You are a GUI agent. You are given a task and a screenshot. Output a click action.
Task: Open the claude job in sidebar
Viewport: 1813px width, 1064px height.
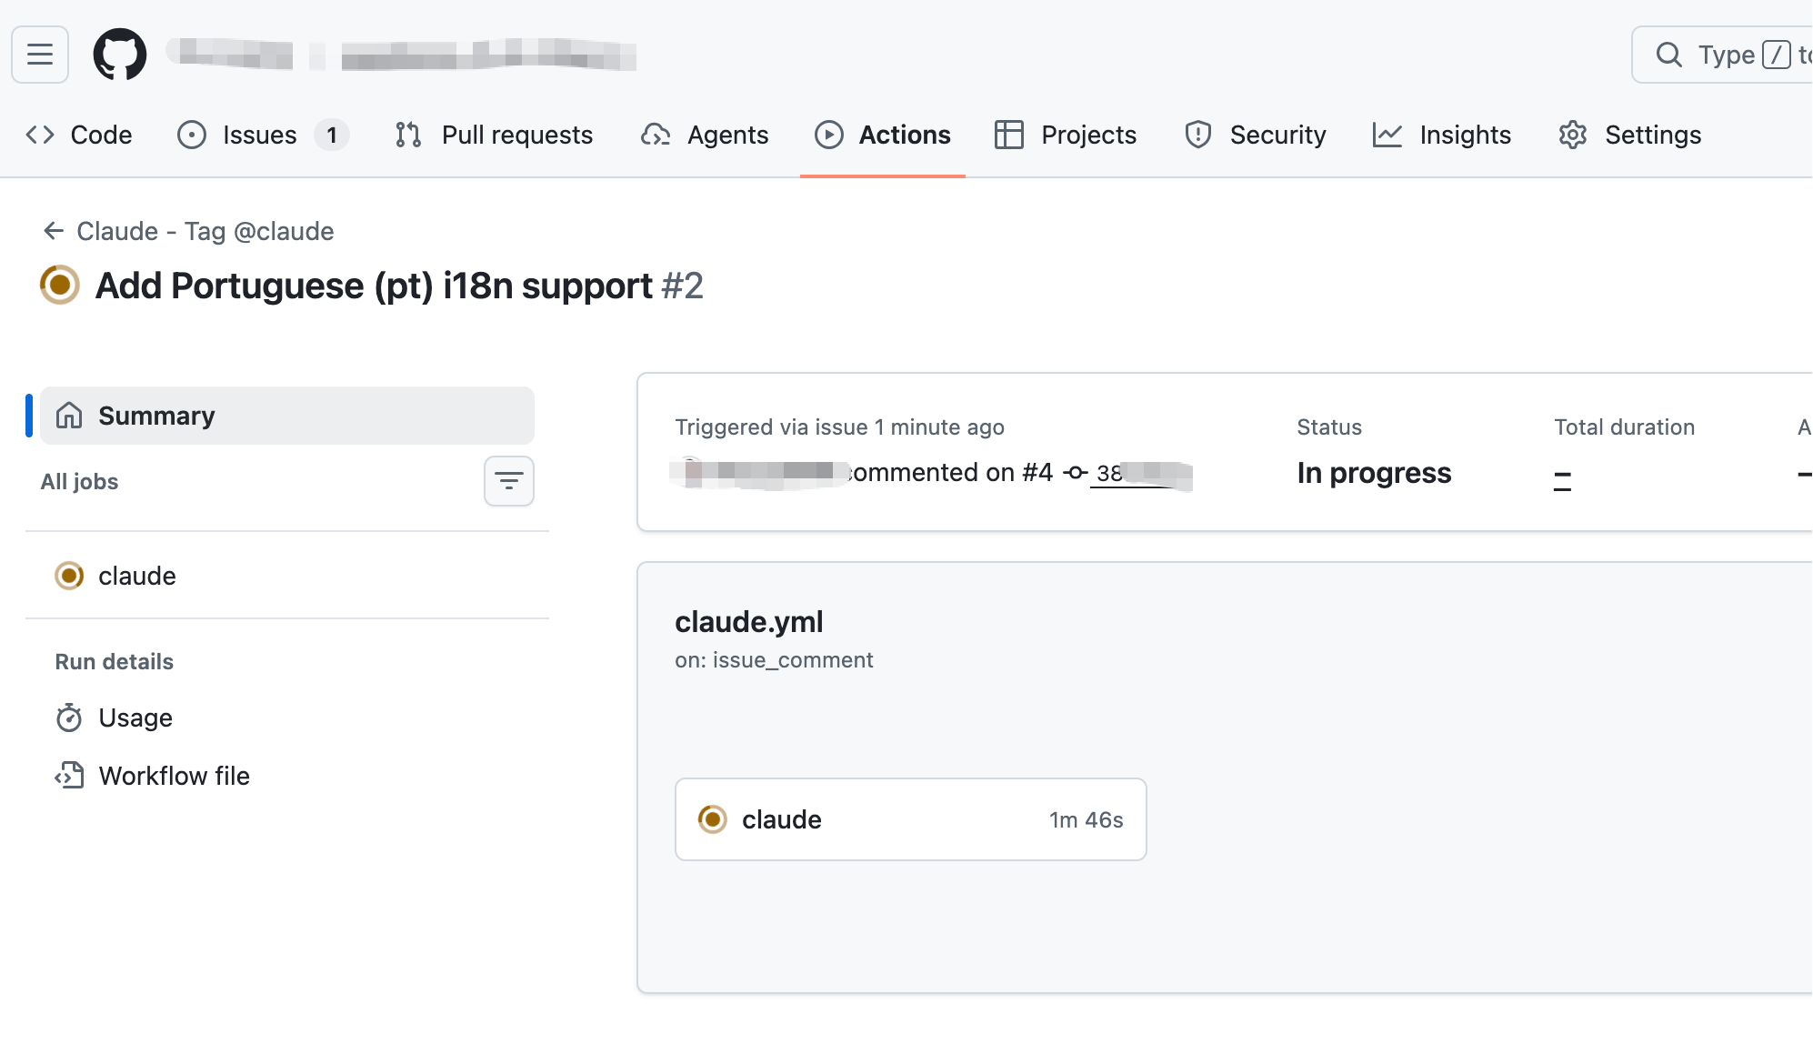click(x=136, y=576)
